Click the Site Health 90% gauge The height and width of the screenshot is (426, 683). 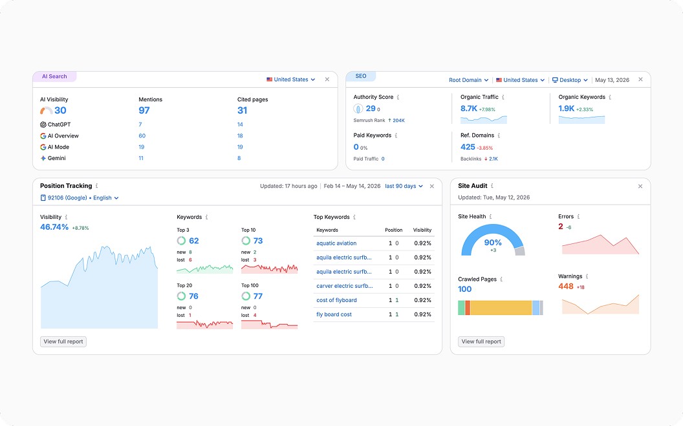click(x=493, y=240)
